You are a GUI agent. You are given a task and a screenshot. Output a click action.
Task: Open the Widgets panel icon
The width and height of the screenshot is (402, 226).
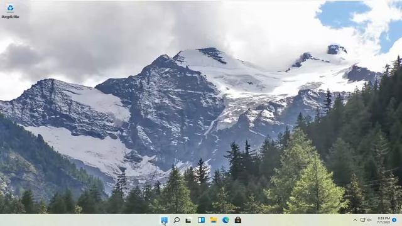click(201, 220)
